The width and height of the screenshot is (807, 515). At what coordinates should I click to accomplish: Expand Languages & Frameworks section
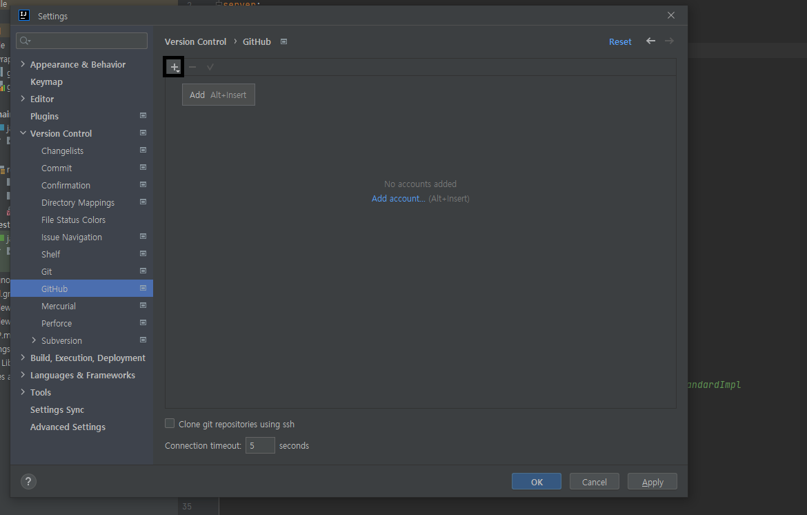(23, 375)
